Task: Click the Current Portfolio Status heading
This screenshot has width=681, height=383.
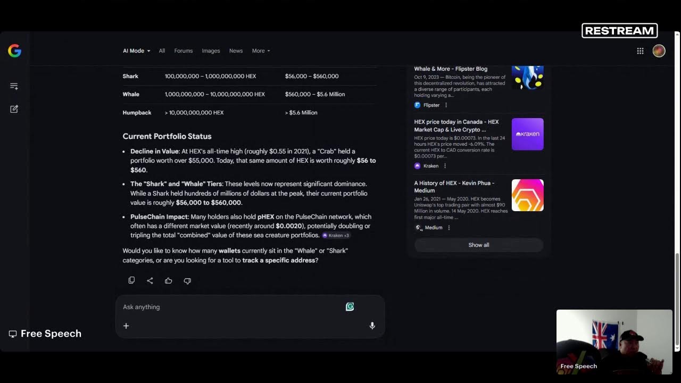Action: coord(167,136)
